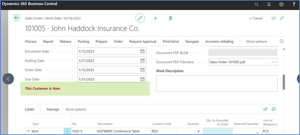The image size is (300, 135).
Task: Open the Request Approval menu
Action: (143, 42)
